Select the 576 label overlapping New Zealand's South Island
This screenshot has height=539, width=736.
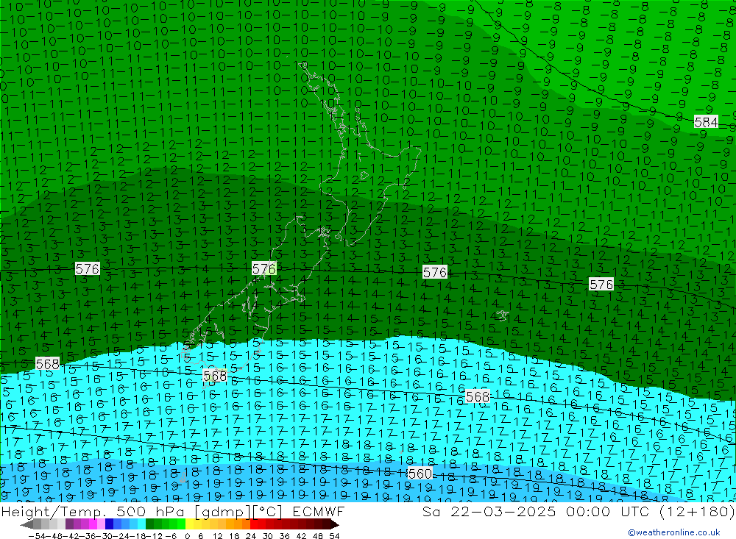pos(263,268)
